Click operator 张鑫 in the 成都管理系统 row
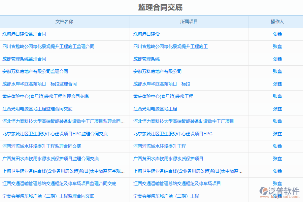The width and height of the screenshot is (303, 202). [x=277, y=59]
